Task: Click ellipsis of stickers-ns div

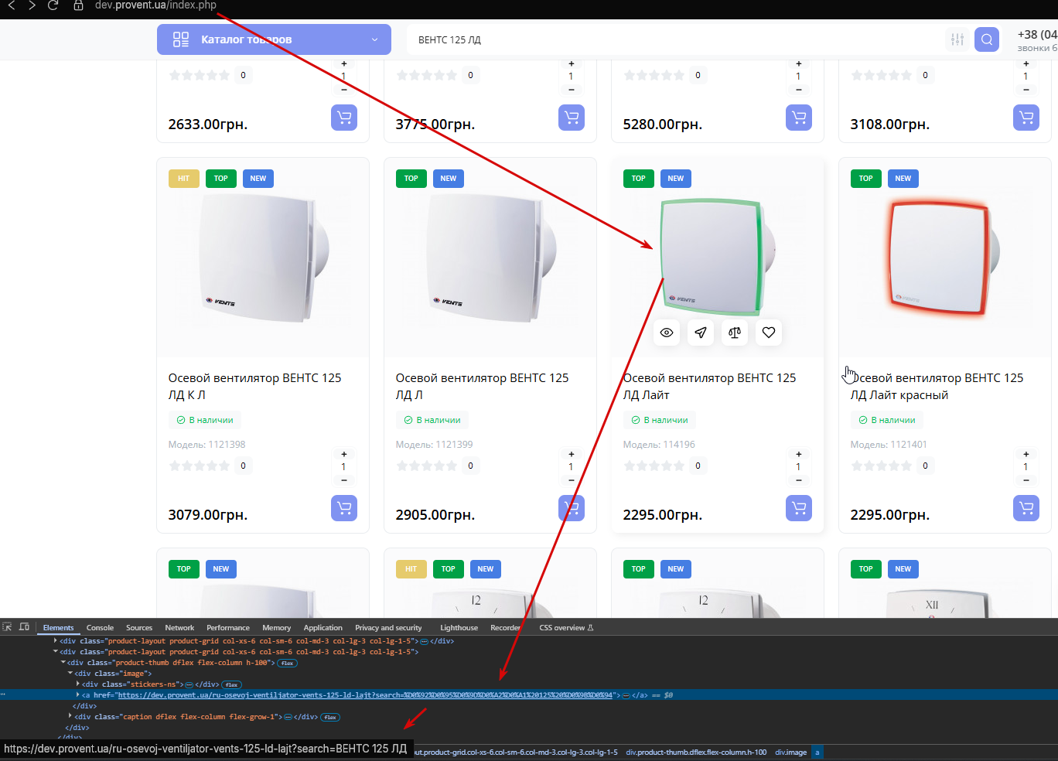Action: point(189,684)
